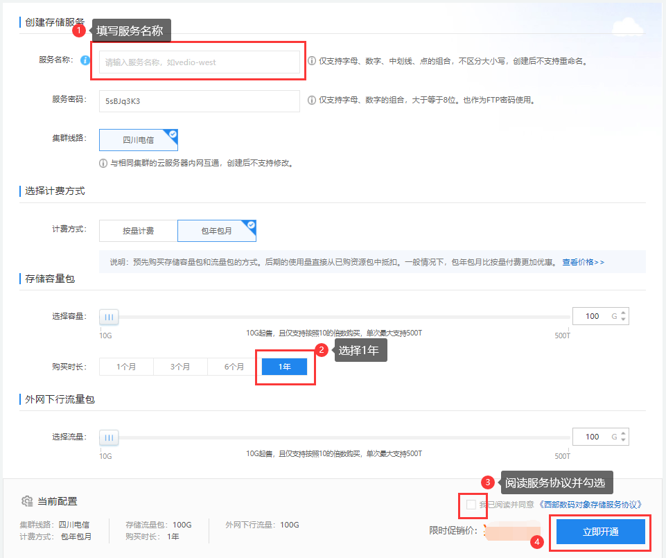Click info icon next to service name hint
Image resolution: width=666 pixels, height=558 pixels.
(312, 61)
